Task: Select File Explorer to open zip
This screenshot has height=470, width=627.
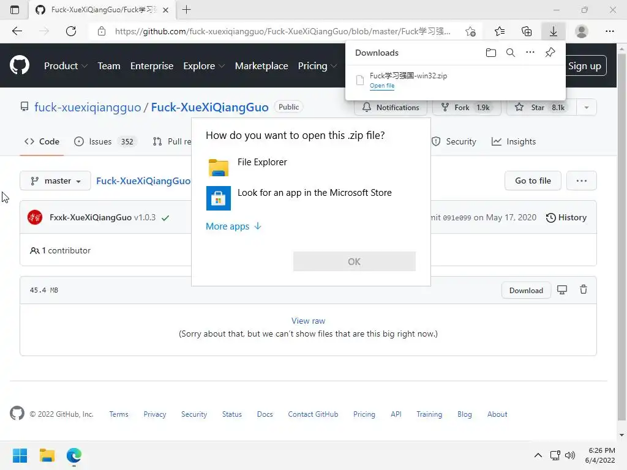Action: tap(310, 167)
